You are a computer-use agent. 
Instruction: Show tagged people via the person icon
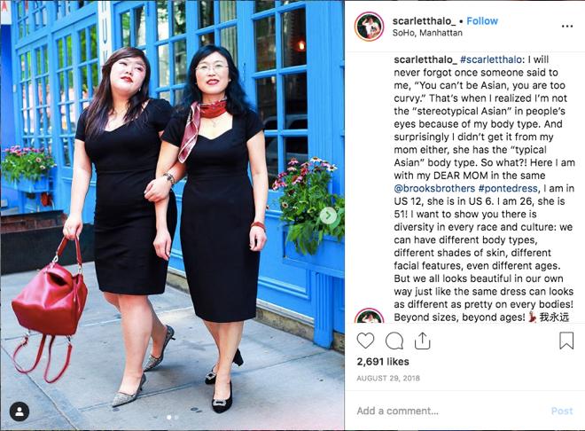point(19,411)
